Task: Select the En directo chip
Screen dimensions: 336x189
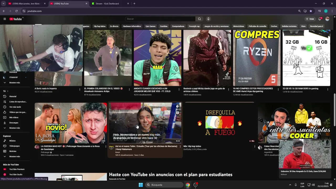Action: (114, 26)
